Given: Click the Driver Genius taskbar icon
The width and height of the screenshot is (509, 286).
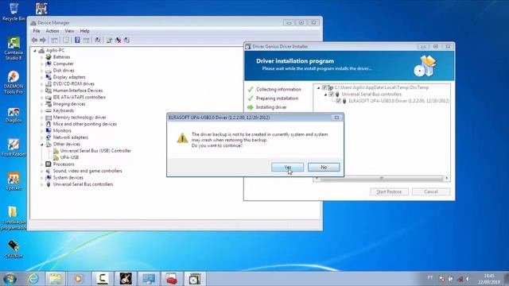Looking at the screenshot, I should point(195,279).
